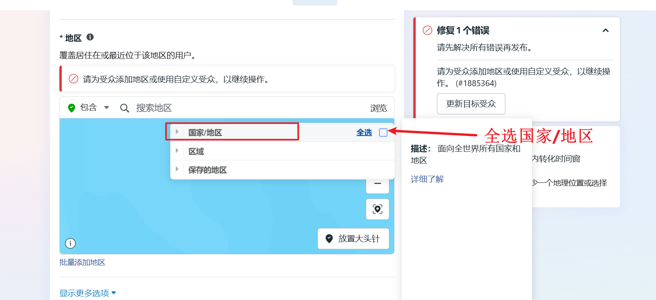Open the 批量添加地区 link
The height and width of the screenshot is (300, 656).
click(82, 262)
